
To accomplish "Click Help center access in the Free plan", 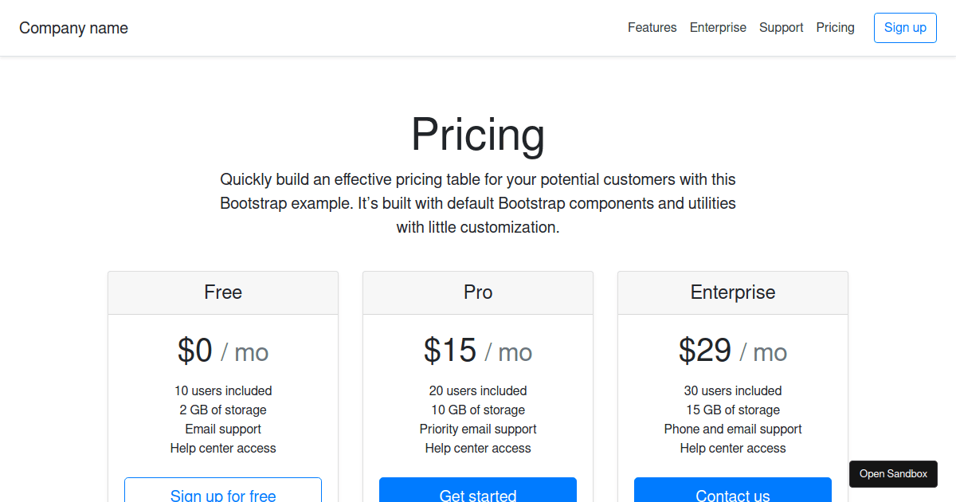I will [x=223, y=448].
